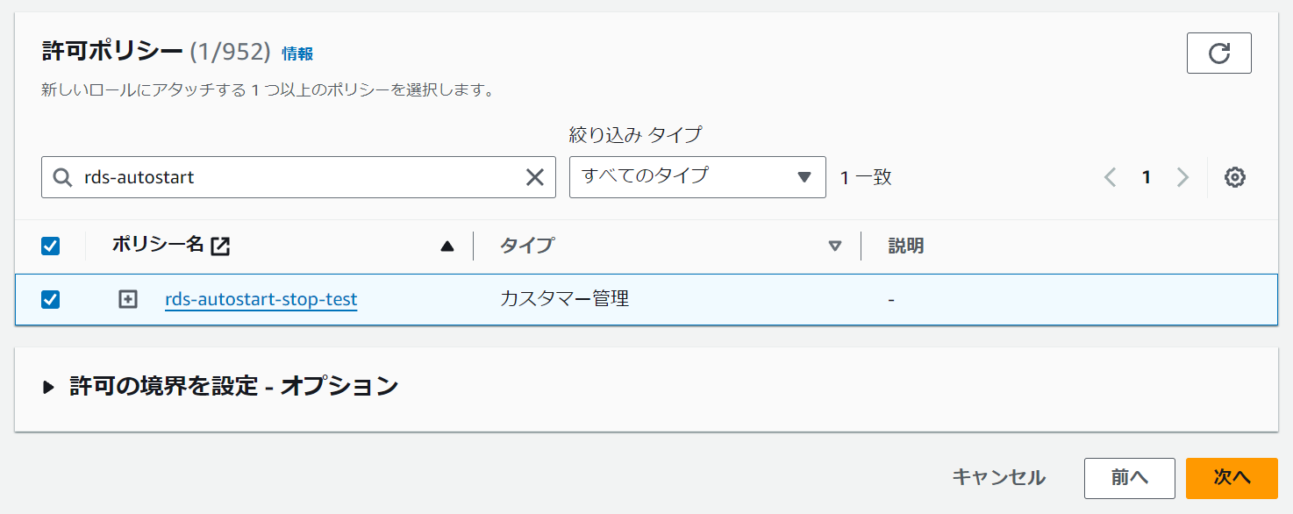Click the refresh icon to reload policies

click(1218, 53)
